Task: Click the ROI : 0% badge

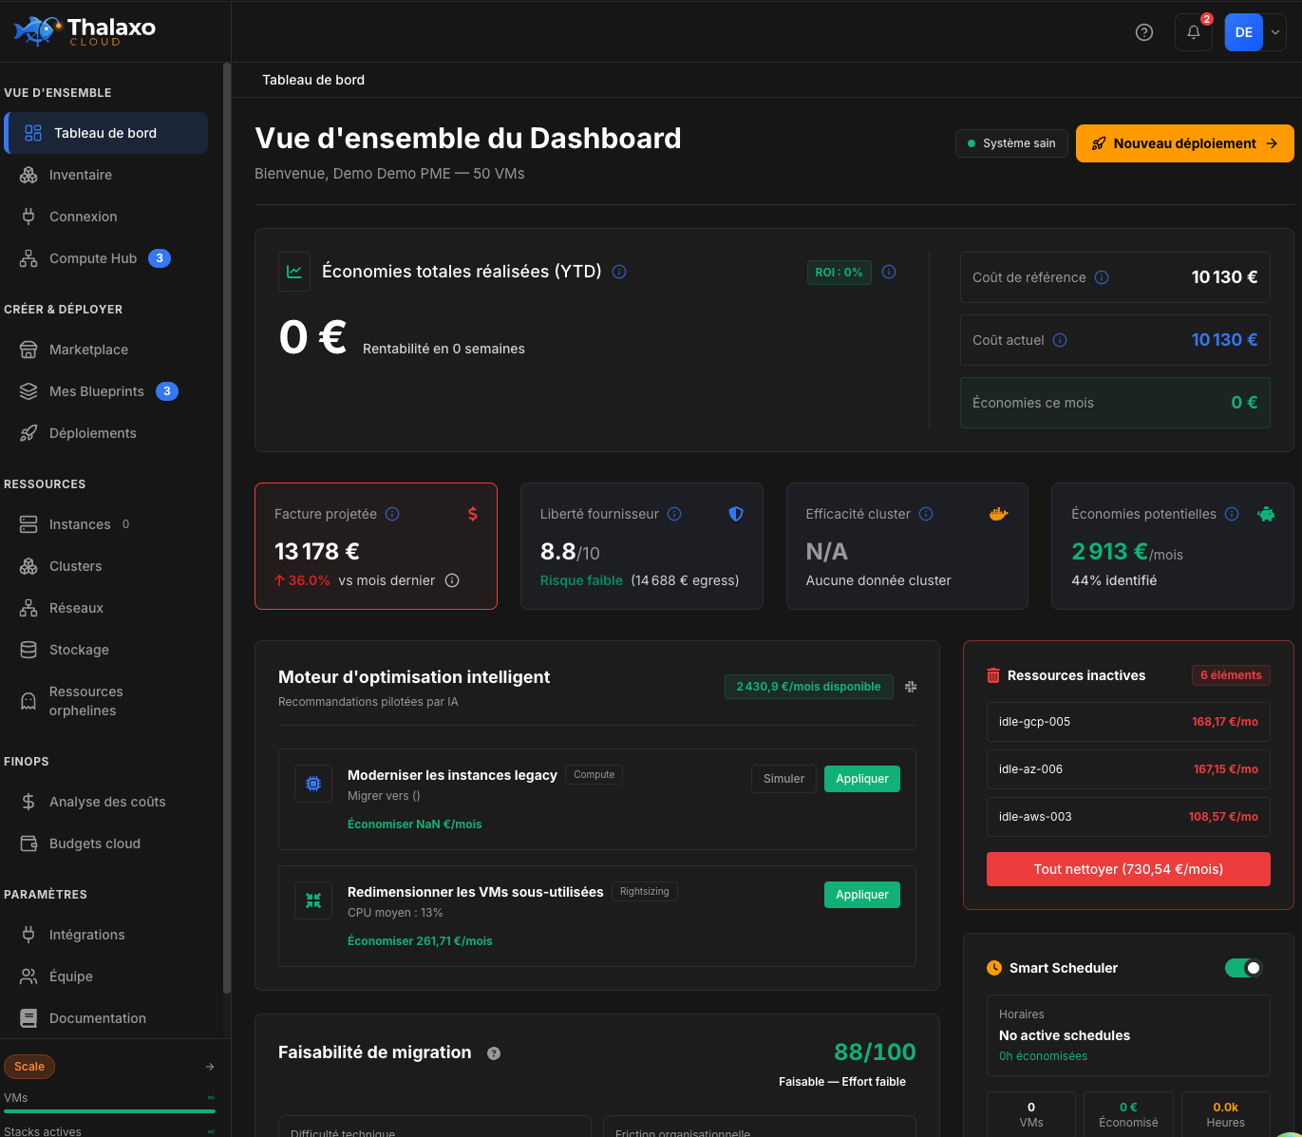Action: pyautogui.click(x=840, y=273)
